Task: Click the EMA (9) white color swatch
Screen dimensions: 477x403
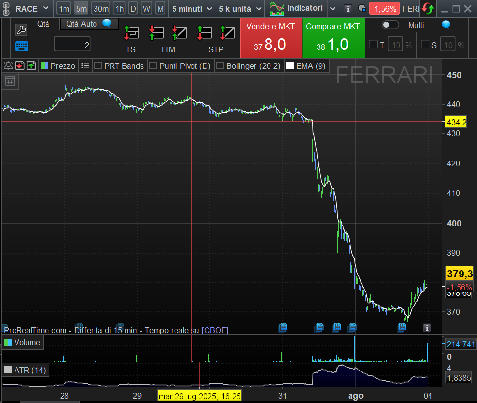Action: pyautogui.click(x=290, y=66)
